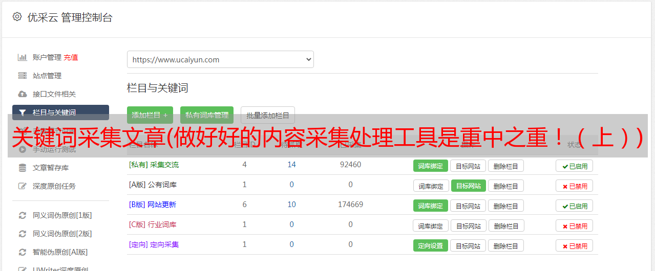Select the 栏目与关键词 sidebar item
This screenshot has height=271, width=655.
60,112
